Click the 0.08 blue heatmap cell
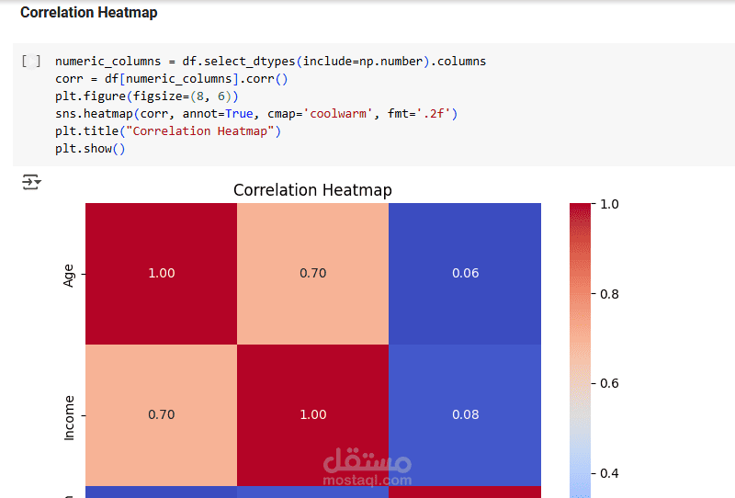 (x=465, y=415)
